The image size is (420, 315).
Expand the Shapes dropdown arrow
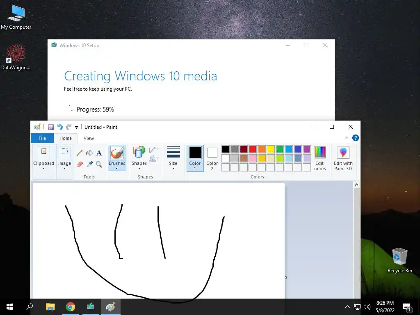click(139, 169)
